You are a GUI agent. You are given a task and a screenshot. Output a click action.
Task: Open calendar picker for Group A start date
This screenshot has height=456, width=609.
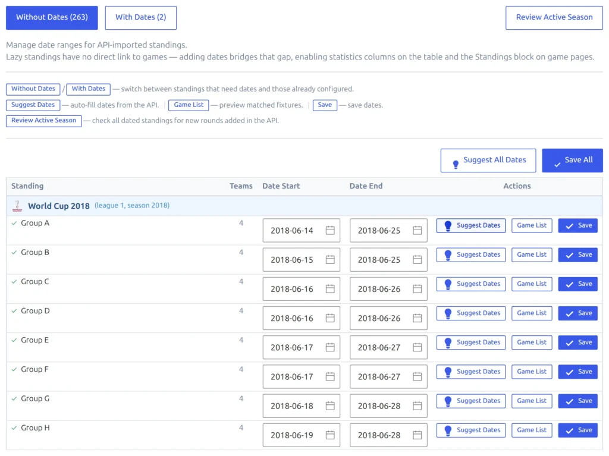(x=330, y=230)
